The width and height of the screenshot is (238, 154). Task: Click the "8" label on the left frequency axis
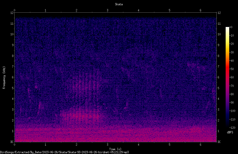point(13,56)
